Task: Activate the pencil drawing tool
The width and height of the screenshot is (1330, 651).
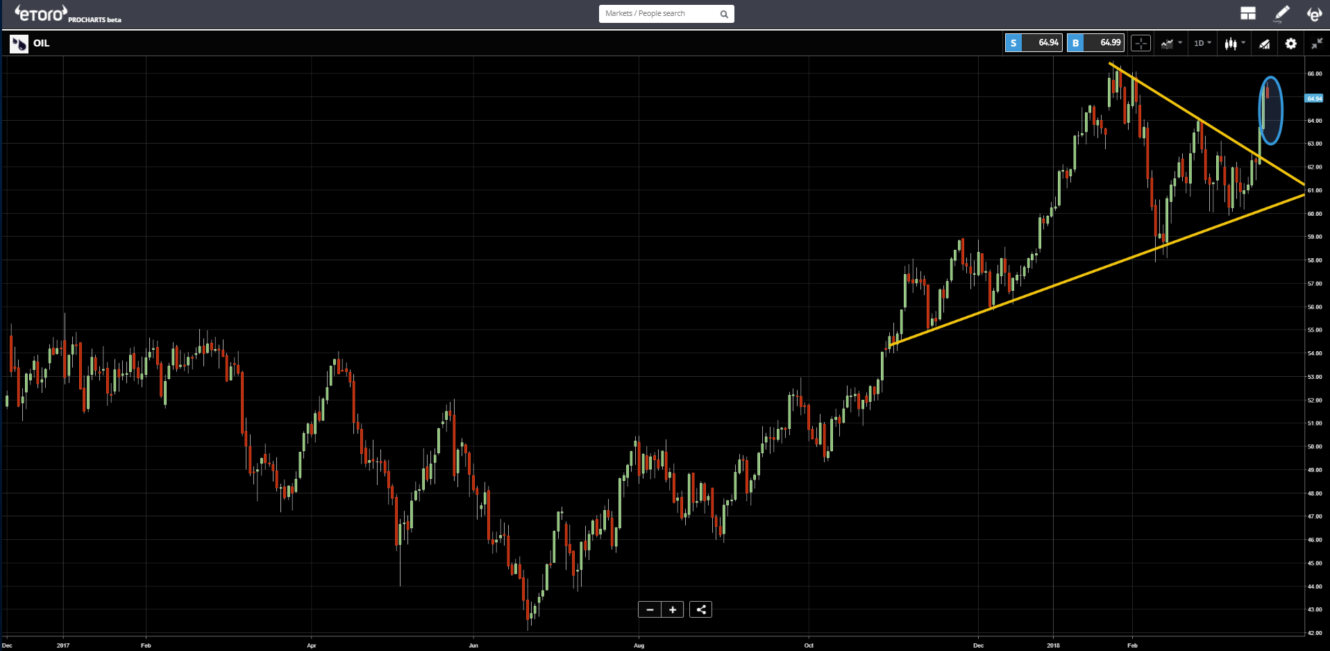Action: [x=1281, y=14]
